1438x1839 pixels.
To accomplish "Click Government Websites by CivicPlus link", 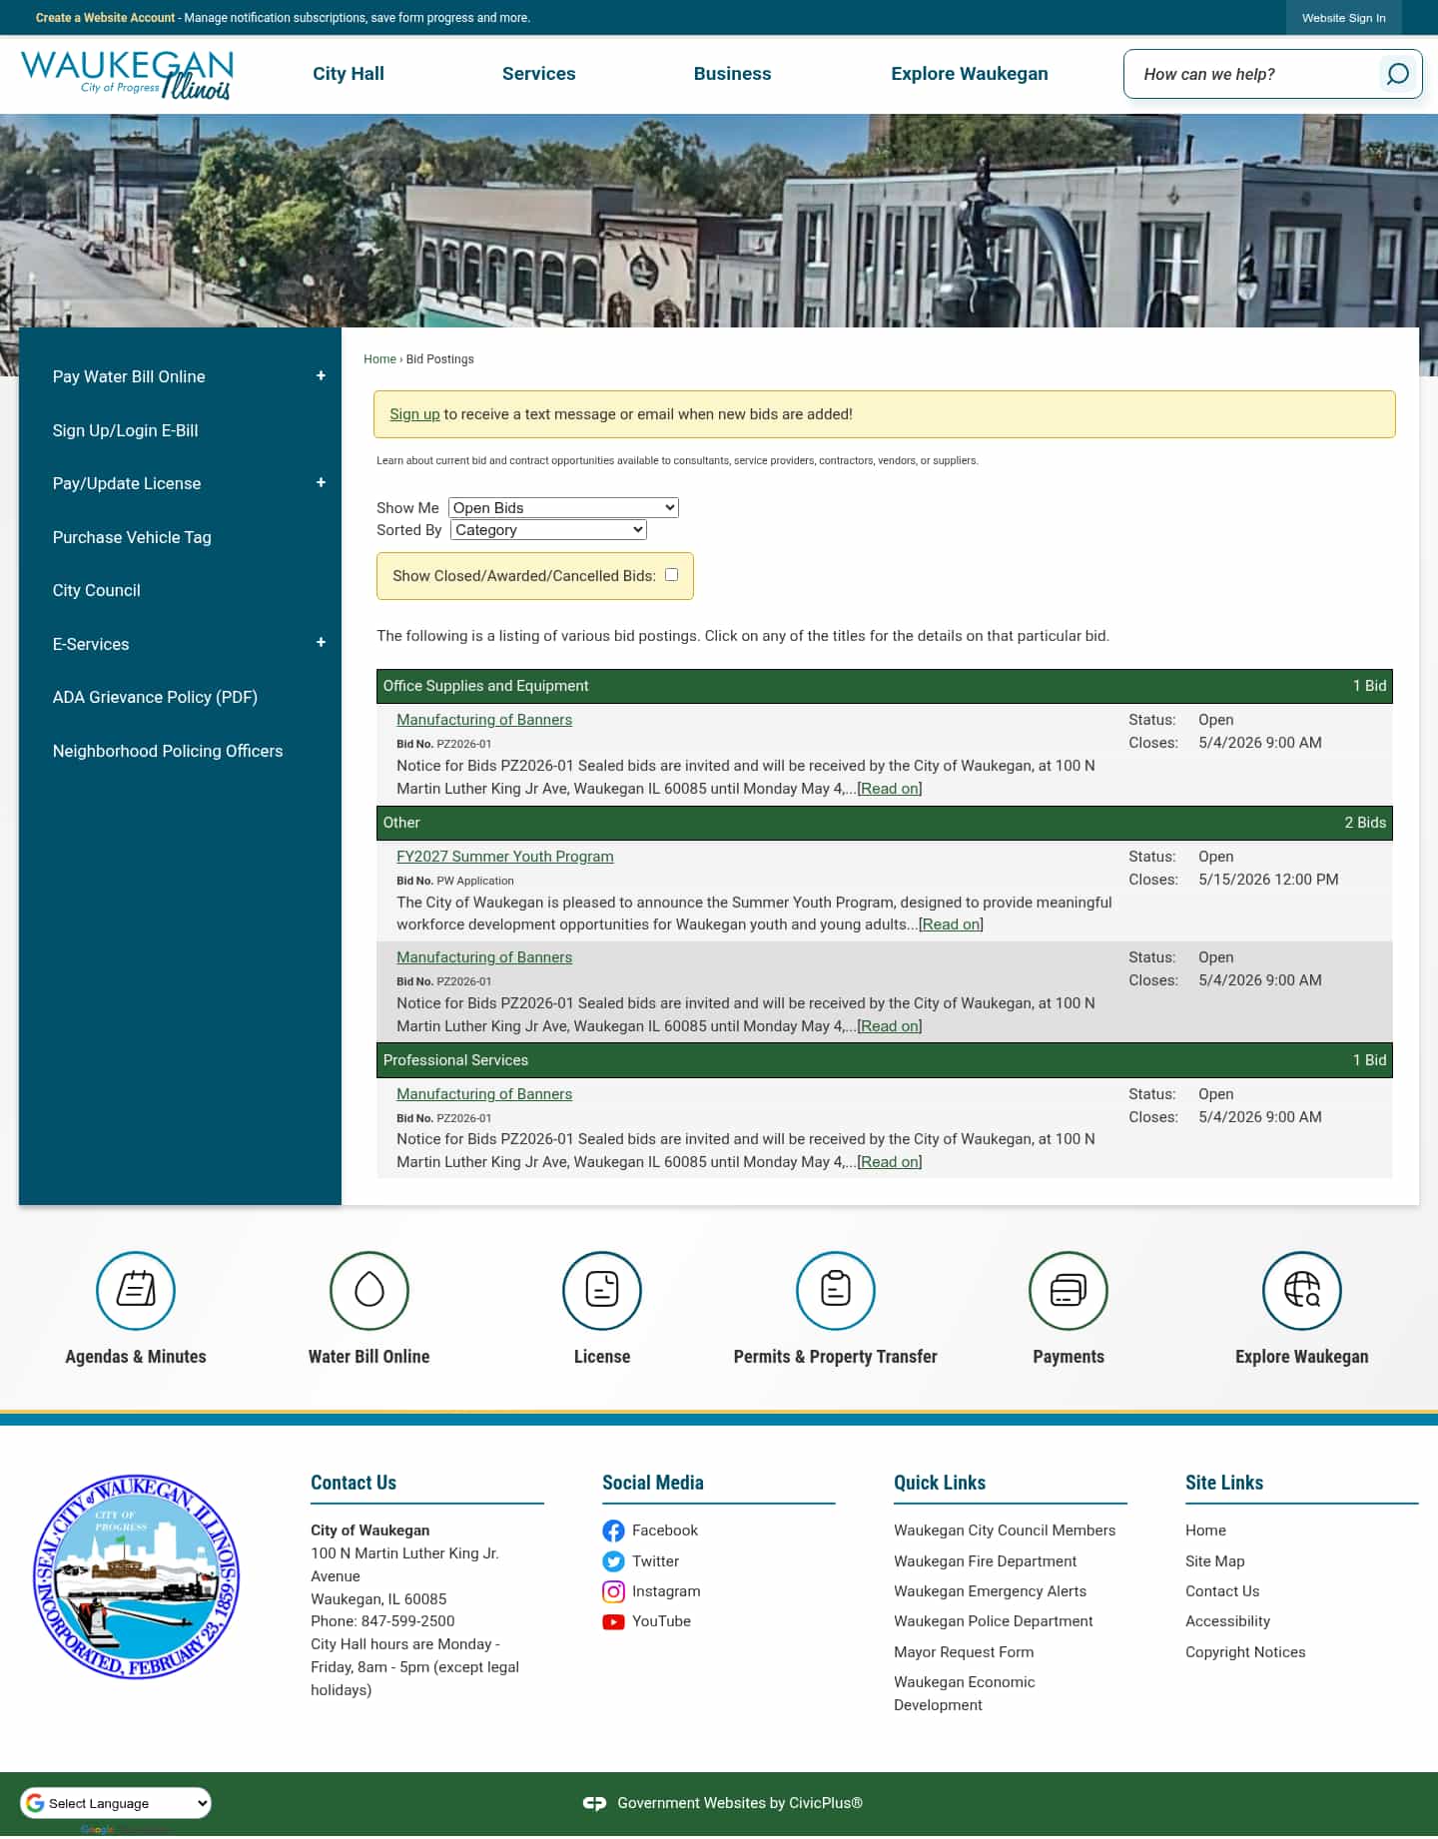I will point(740,1803).
